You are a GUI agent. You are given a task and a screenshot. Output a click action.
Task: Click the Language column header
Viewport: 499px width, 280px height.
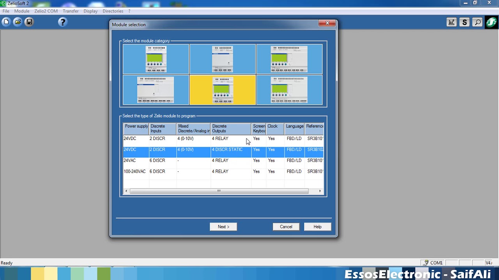295,128
